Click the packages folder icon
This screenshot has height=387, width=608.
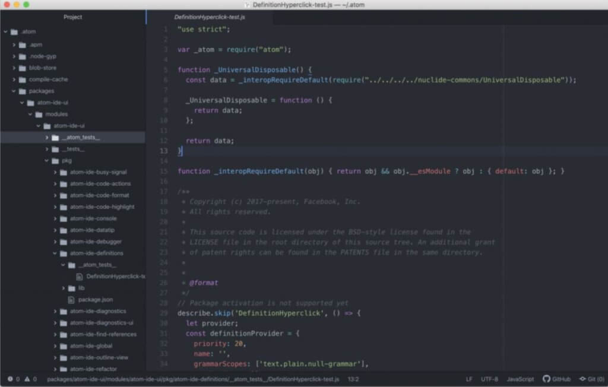pos(23,91)
